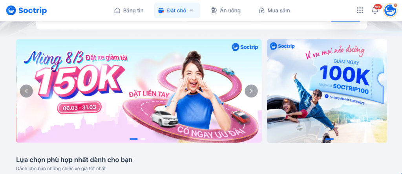The width and height of the screenshot is (402, 174).
Task: Select the second carousel indicator dot
Action: 143,139
